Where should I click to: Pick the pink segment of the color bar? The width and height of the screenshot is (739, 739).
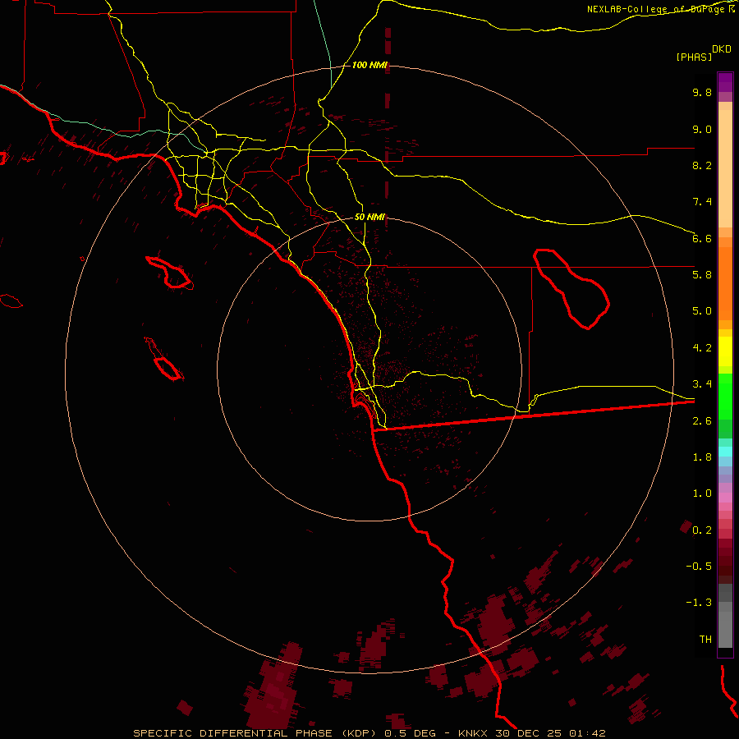click(x=725, y=498)
